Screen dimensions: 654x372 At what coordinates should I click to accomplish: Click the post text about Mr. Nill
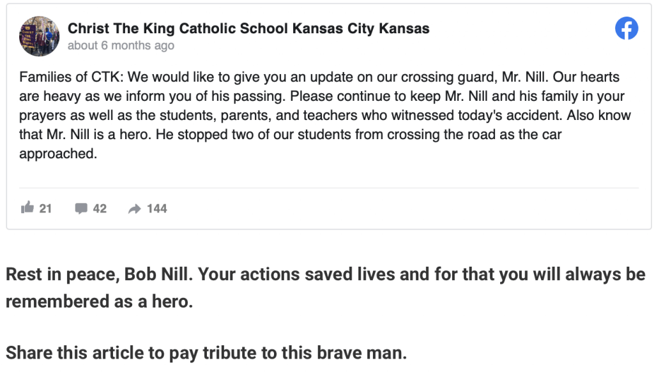[325, 115]
